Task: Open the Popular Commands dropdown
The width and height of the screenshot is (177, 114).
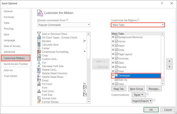Action: click(64, 25)
